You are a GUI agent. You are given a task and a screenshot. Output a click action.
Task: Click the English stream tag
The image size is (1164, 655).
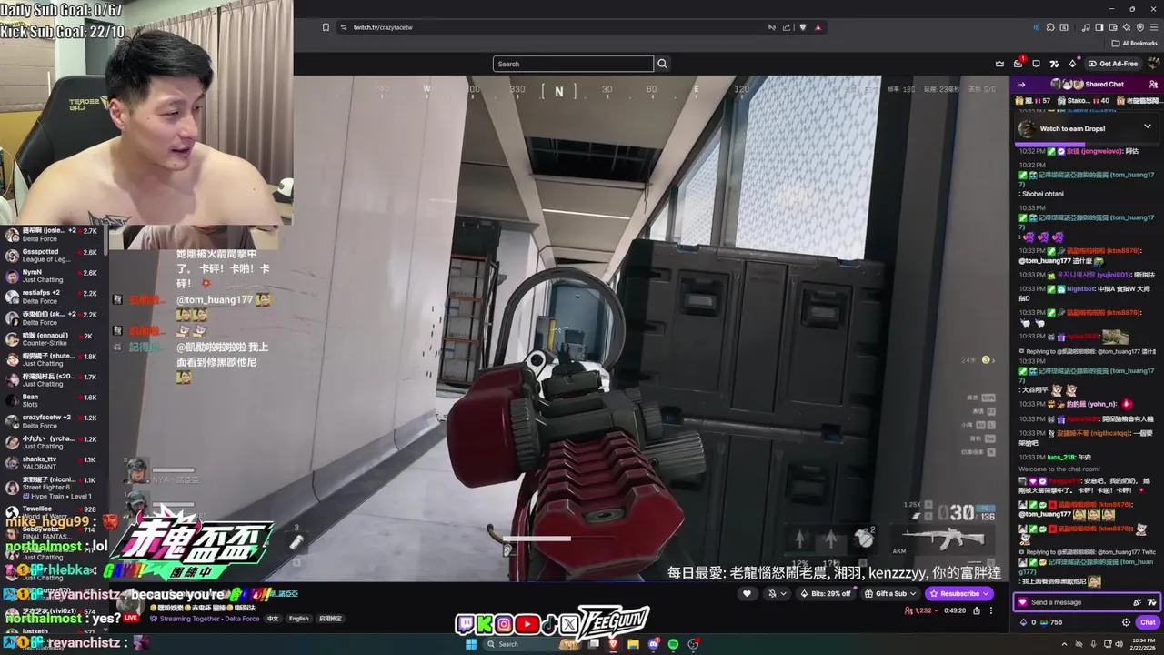pos(298,619)
